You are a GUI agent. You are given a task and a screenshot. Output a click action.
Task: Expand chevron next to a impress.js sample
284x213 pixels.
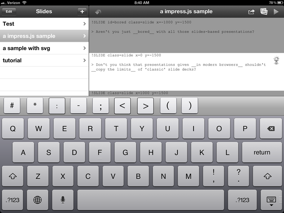click(84, 36)
